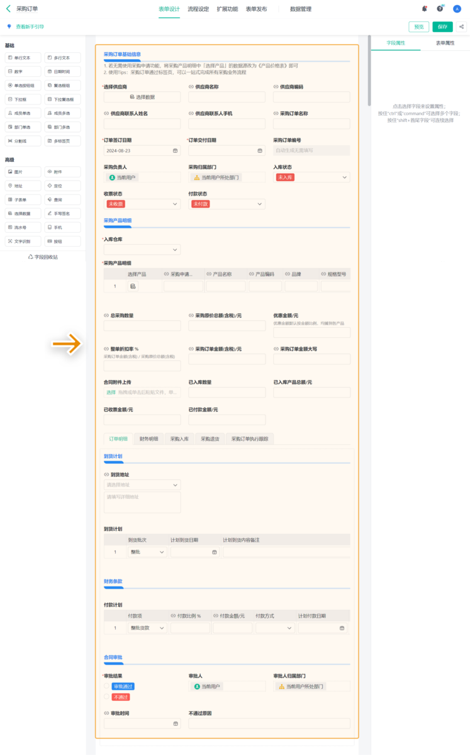Image resolution: width=470 pixels, height=755 pixels.
Task: Open the user avatar menu
Action: click(457, 9)
